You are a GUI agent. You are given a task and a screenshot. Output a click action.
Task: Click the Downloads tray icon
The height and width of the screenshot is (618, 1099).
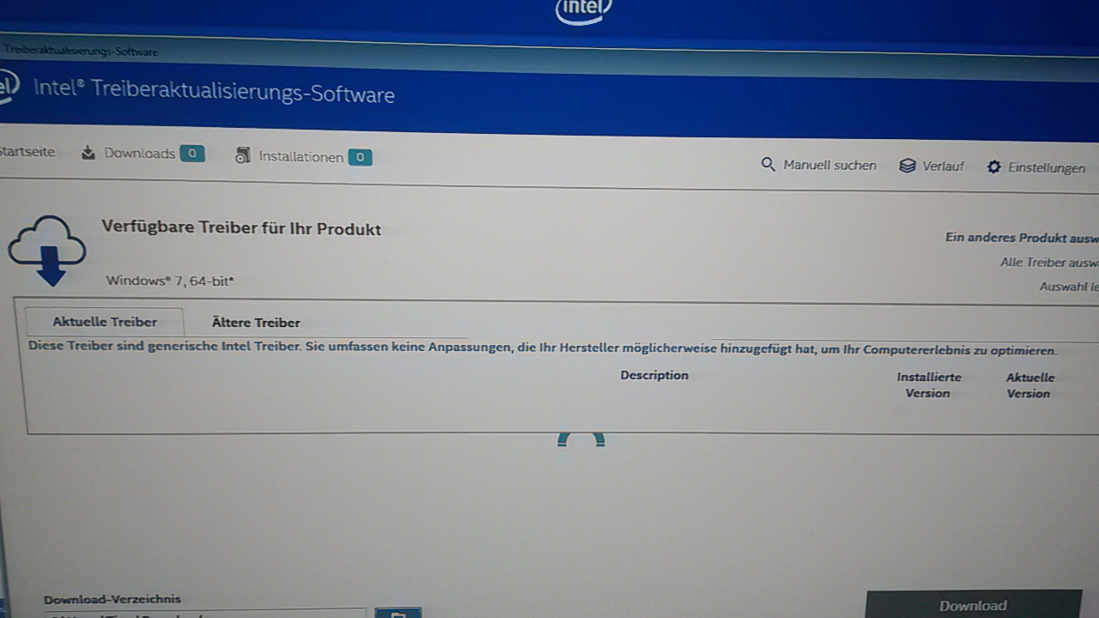88,153
